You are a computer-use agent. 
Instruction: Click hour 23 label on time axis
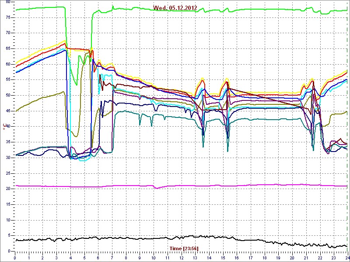tap(334, 257)
